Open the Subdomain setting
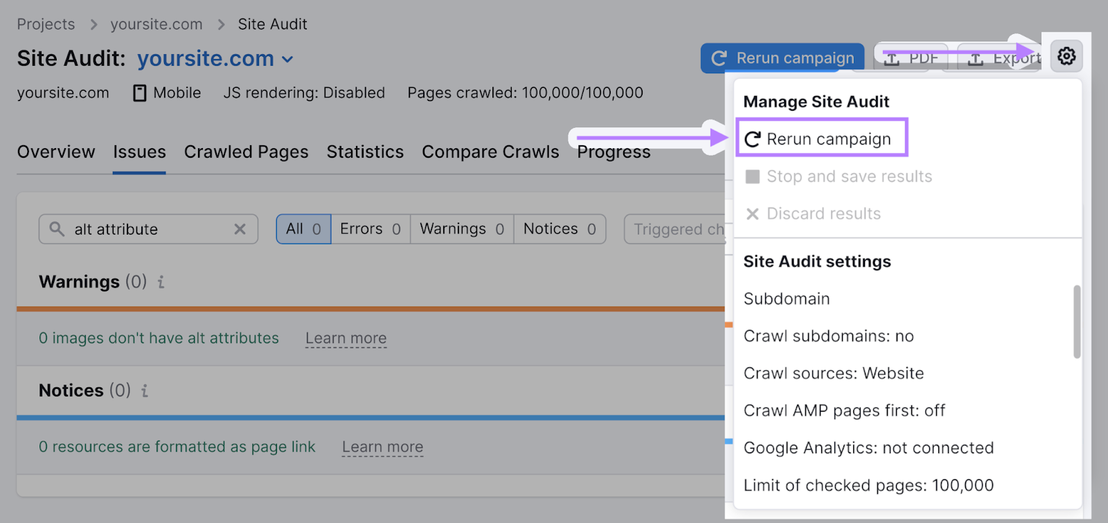 coord(787,299)
